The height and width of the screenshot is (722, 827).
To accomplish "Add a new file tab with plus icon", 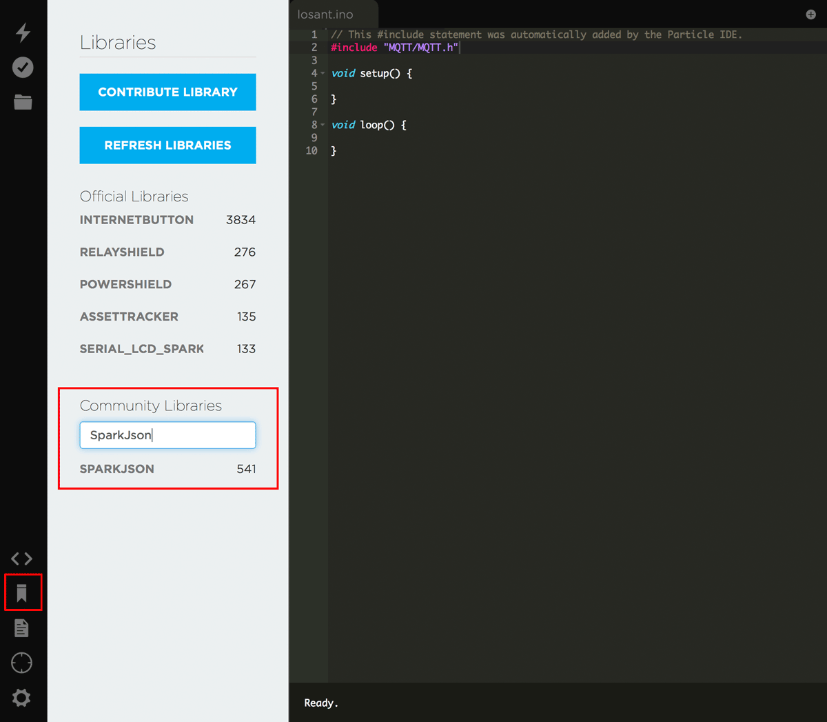I will 811,14.
